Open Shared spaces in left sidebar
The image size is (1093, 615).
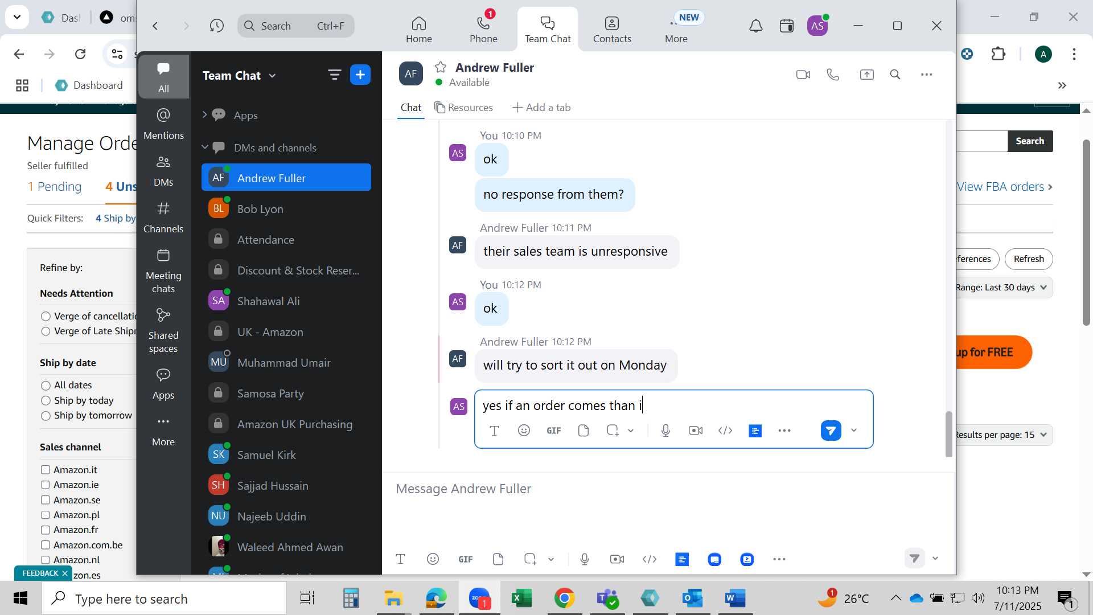[x=163, y=330]
